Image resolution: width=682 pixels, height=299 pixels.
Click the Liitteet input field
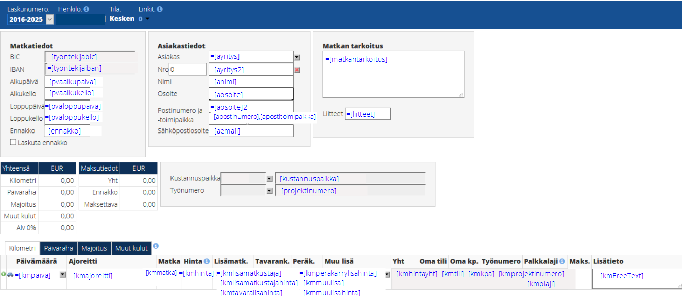point(367,114)
